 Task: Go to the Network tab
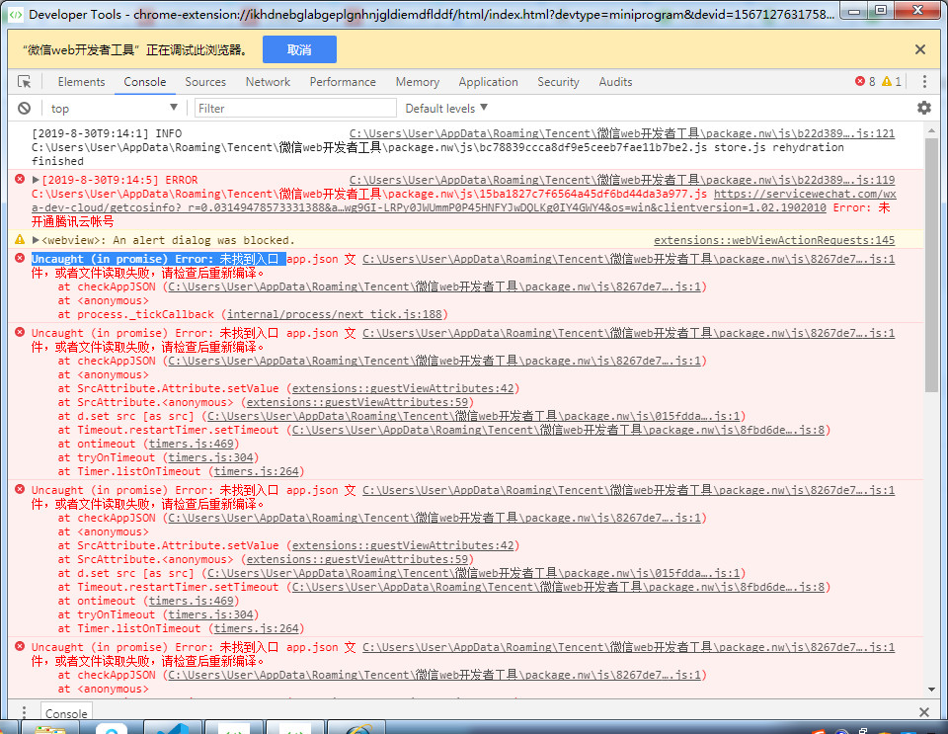click(x=268, y=82)
